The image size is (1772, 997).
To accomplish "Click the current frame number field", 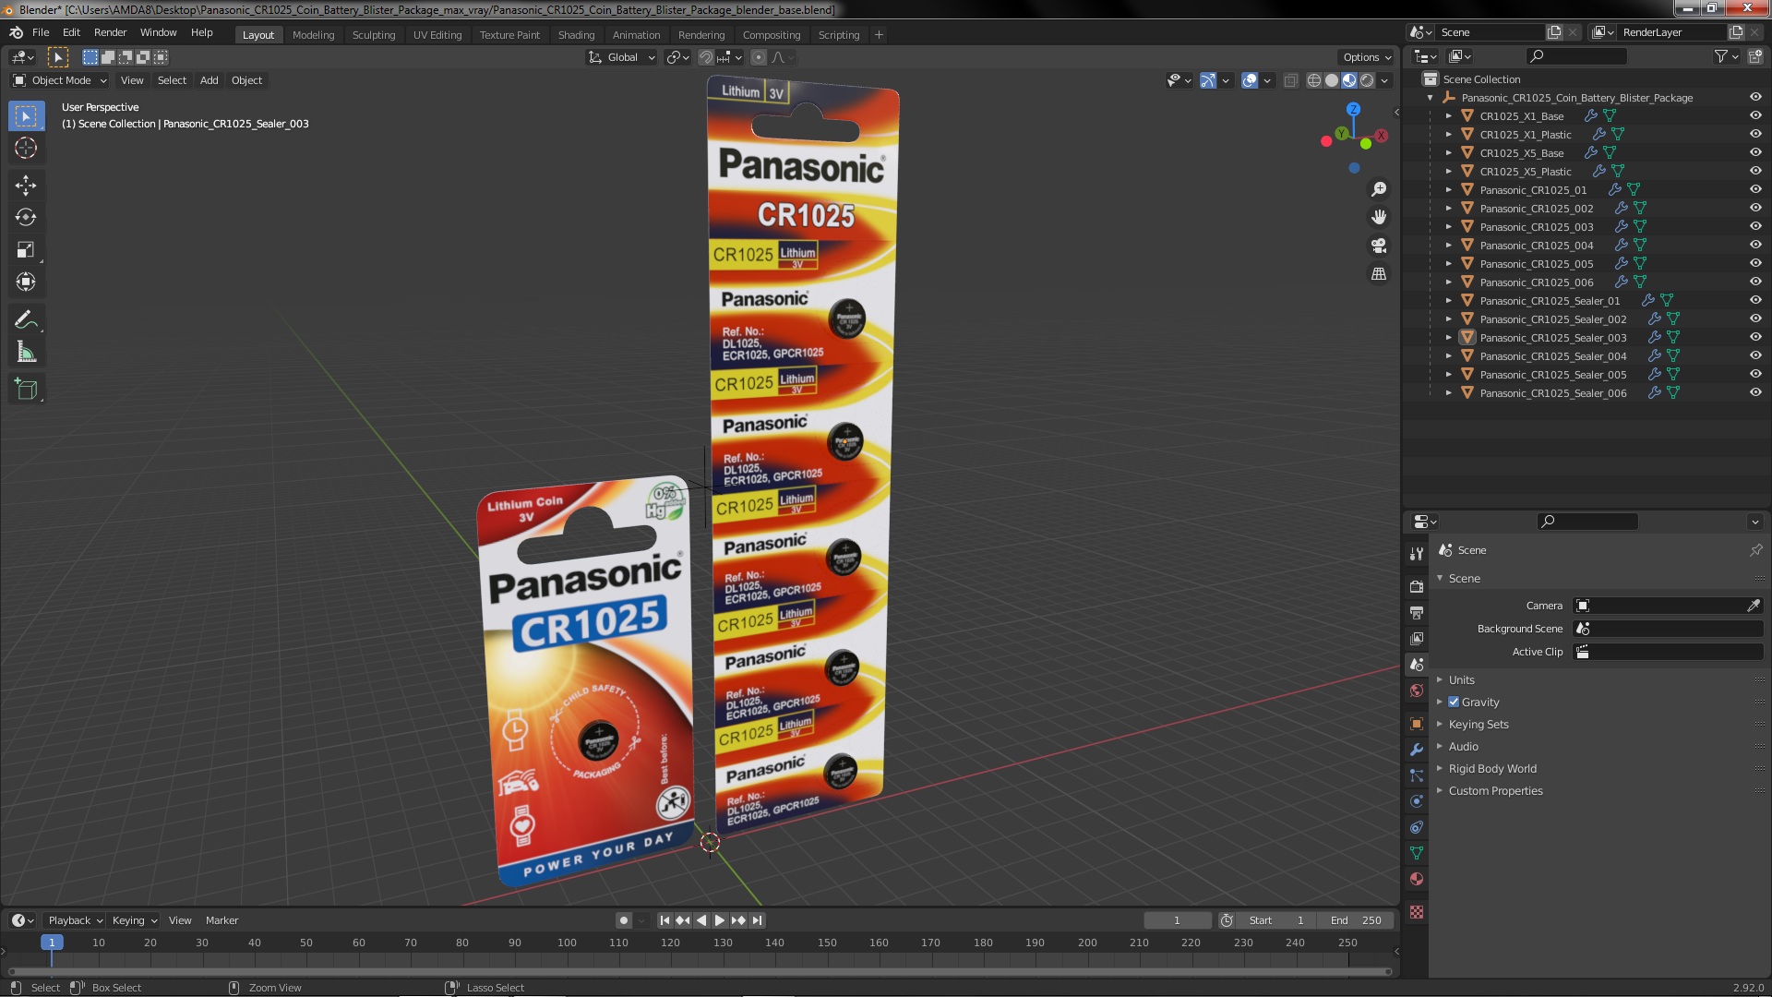I will pos(1177,920).
